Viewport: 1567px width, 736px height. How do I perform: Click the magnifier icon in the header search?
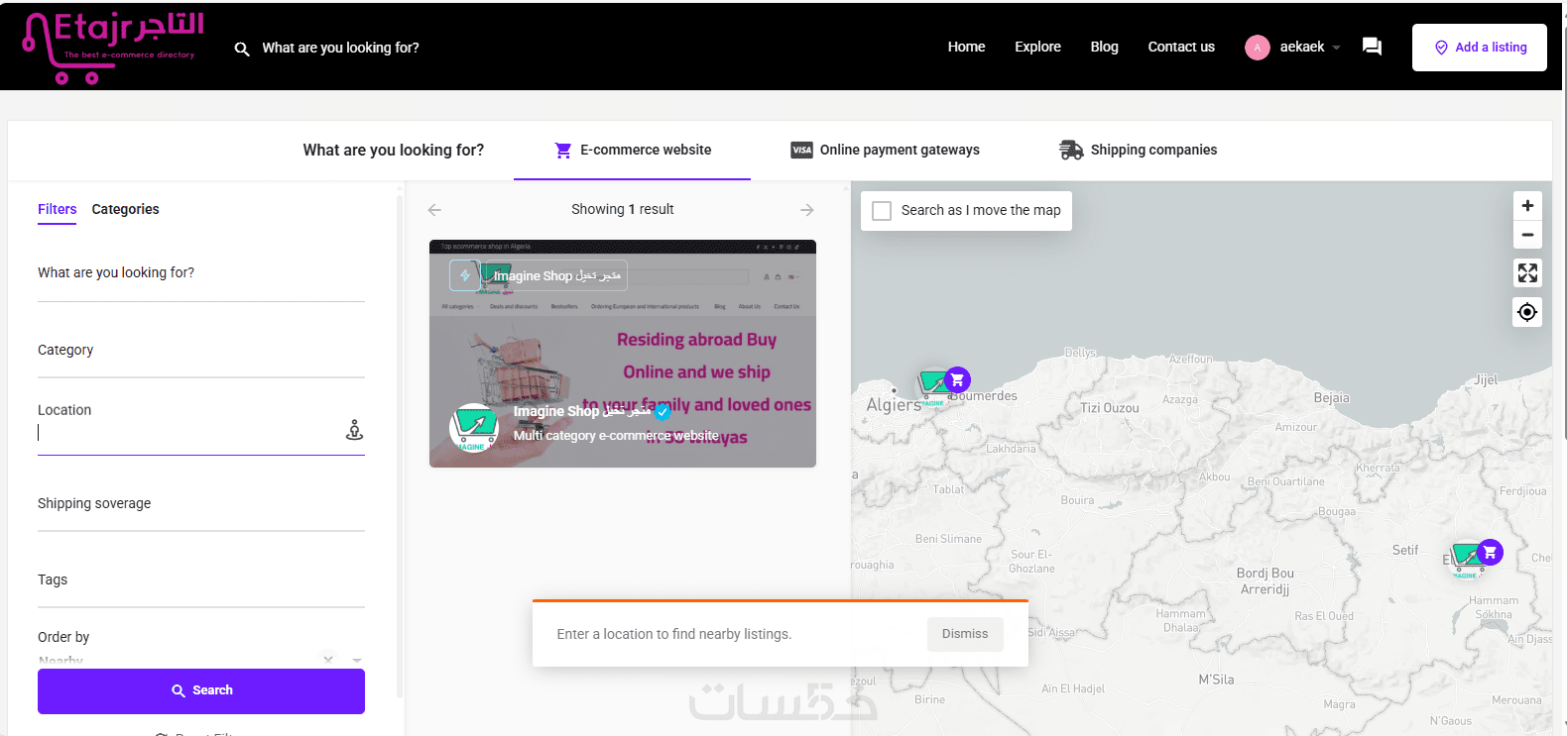pos(242,49)
